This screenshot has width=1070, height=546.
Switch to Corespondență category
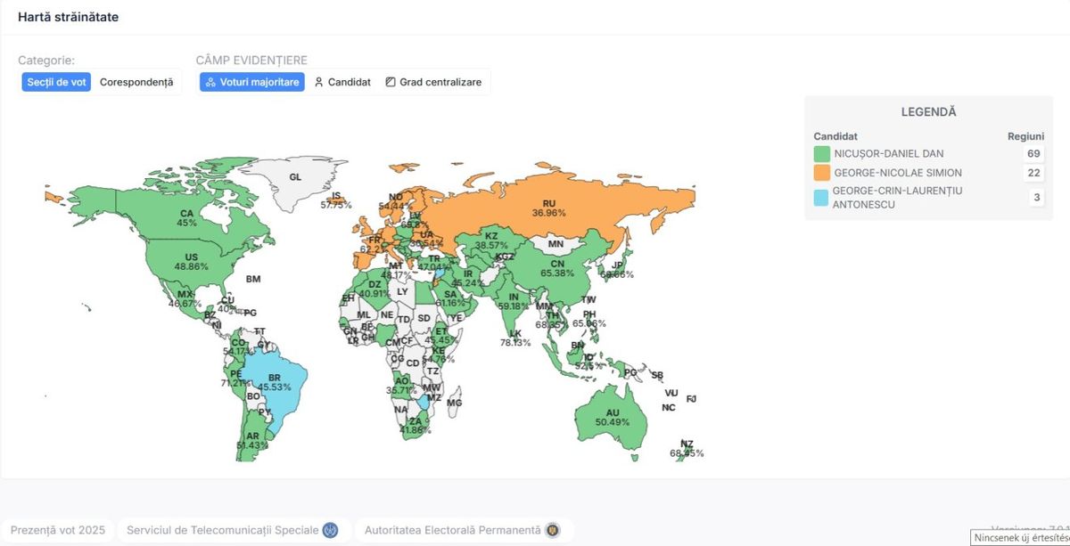pyautogui.click(x=136, y=82)
